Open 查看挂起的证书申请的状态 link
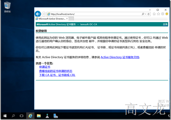 click(x=55, y=71)
